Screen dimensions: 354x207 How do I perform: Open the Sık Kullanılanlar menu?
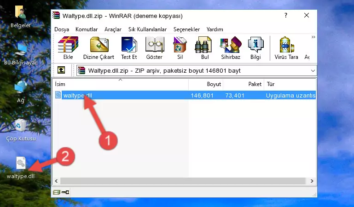(147, 29)
